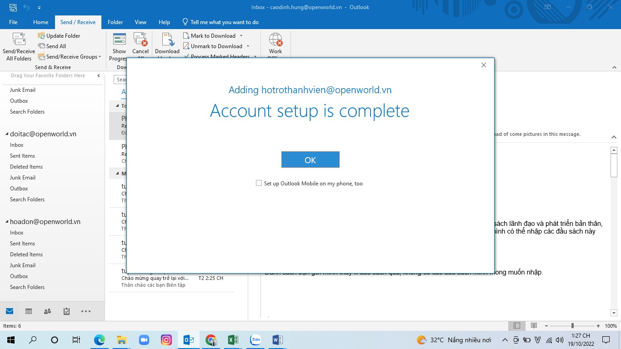Viewport: 621px width, 349px height.
Task: Open Microsoft Edge from taskbar
Action: point(99,340)
